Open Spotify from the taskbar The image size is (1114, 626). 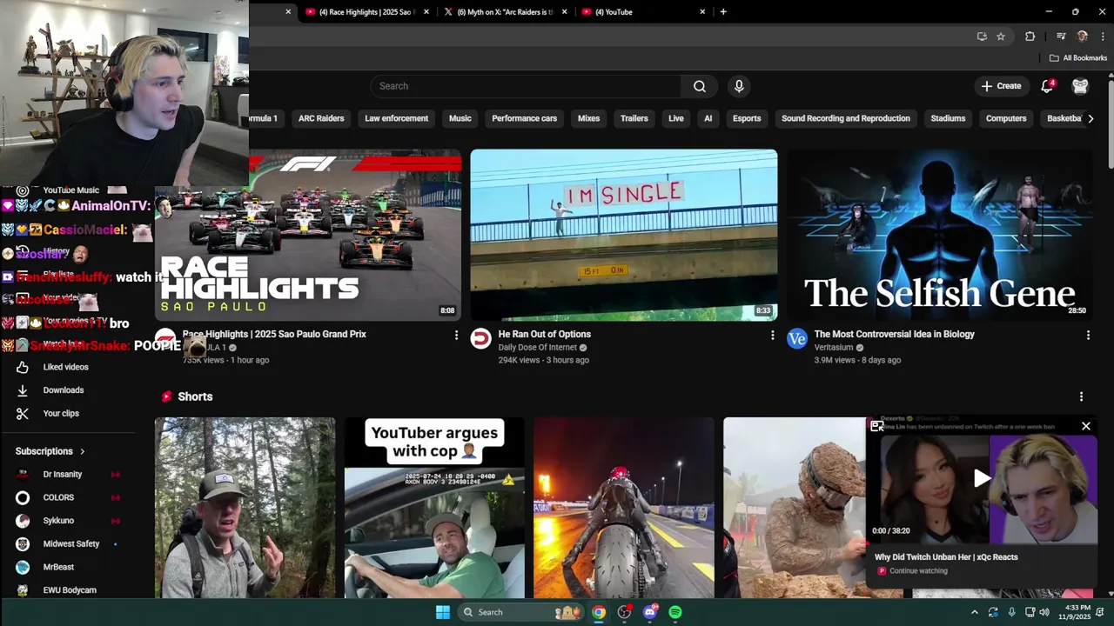point(675,612)
